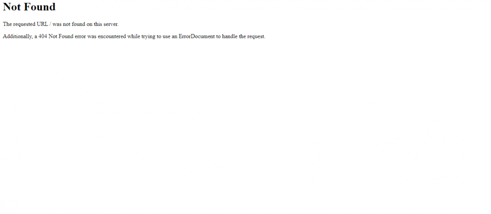Click the word 'server.' in first paragraph
This screenshot has height=214, width=491.
(111, 24)
